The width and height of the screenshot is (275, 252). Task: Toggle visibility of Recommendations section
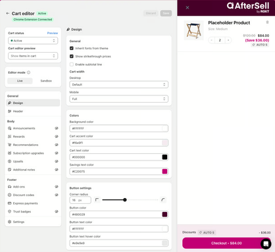click(x=57, y=145)
